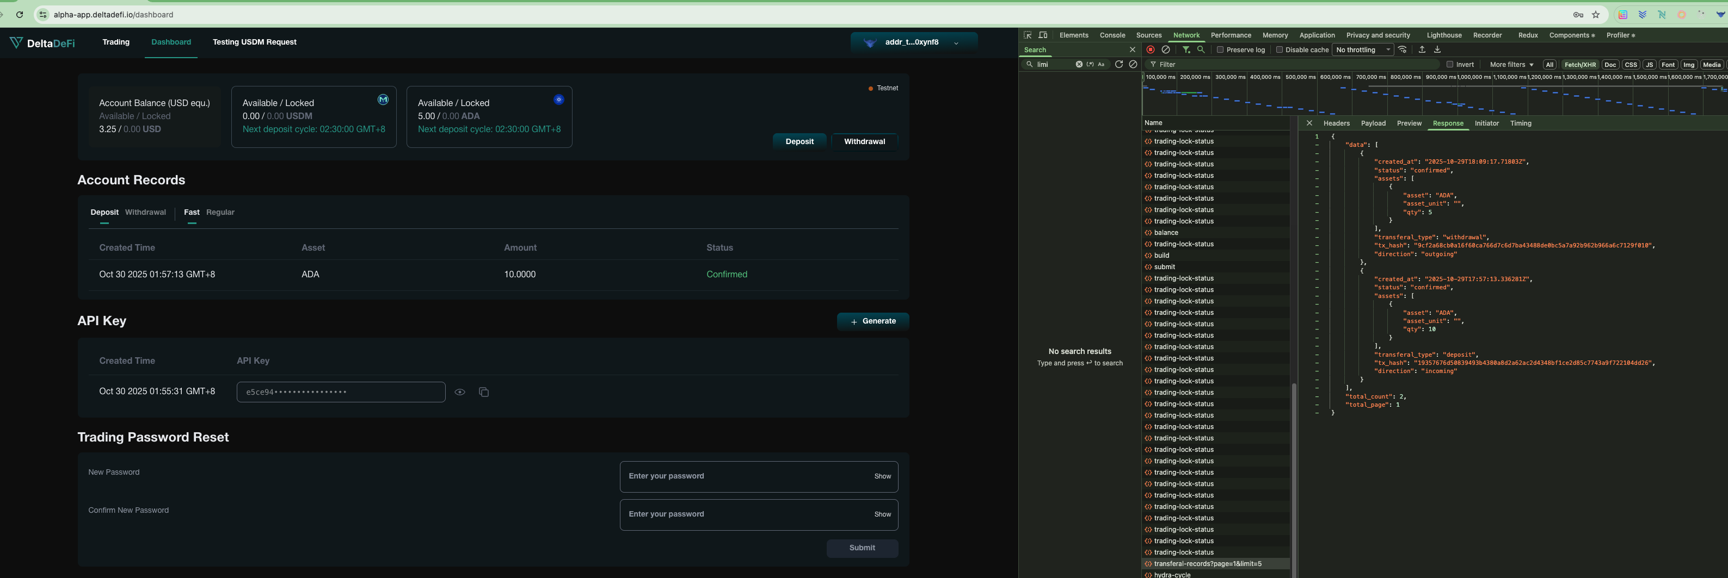Screen dimensions: 1728x578
Task: Open the Headers tab in request details
Action: click(1336, 123)
